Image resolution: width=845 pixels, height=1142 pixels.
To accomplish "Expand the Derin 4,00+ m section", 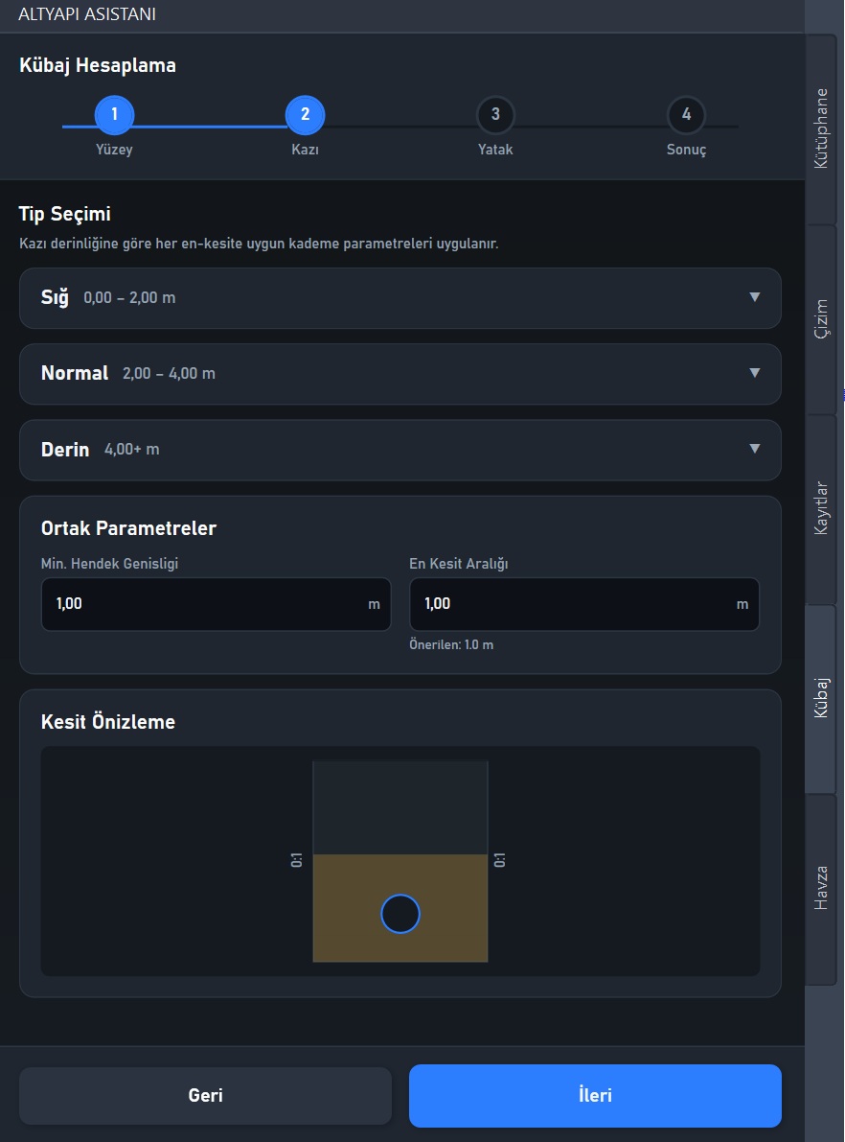I will [x=400, y=450].
